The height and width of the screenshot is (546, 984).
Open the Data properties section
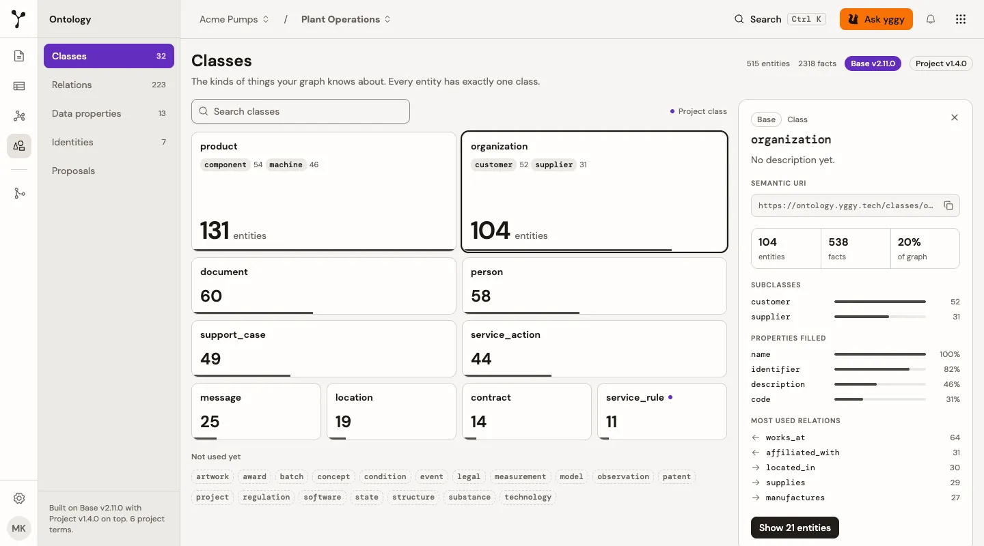tap(109, 113)
